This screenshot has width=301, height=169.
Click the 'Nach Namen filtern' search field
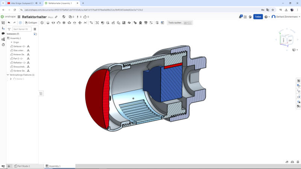tap(22, 29)
